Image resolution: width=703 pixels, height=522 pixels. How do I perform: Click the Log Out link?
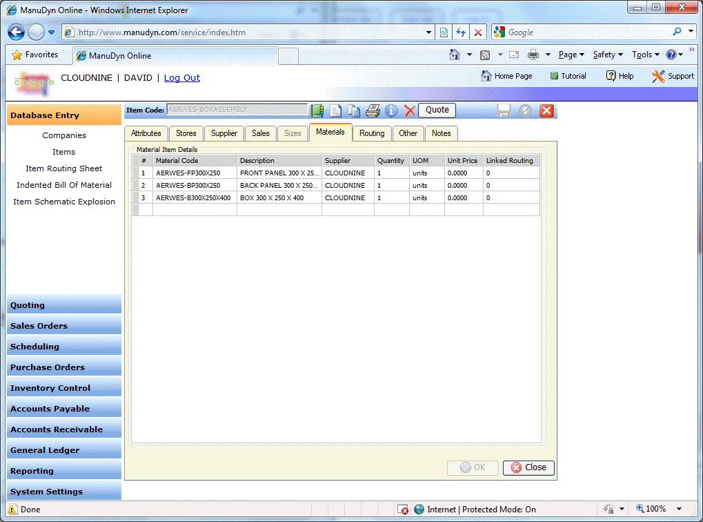[x=182, y=78]
